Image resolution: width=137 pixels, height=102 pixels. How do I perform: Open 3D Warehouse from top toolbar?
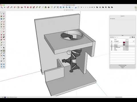[61, 7]
